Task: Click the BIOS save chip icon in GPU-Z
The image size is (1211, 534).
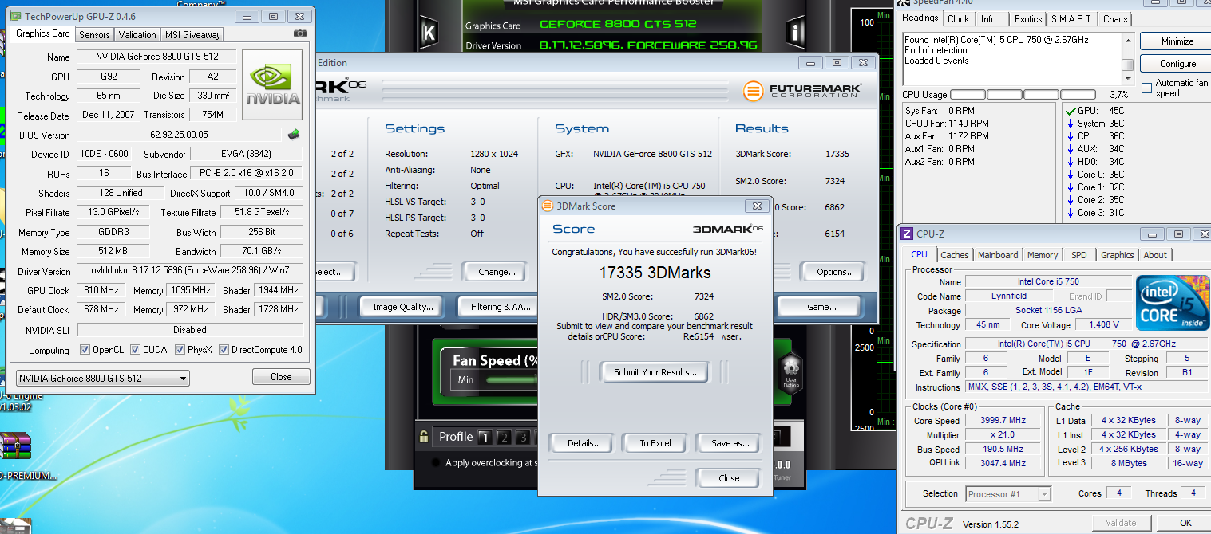Action: pyautogui.click(x=294, y=135)
